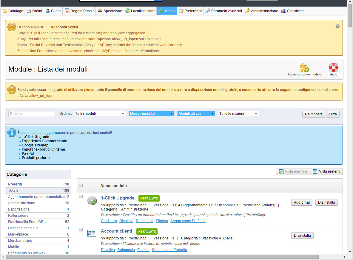
Task: Click the PayPal update entry
Action: (x=28, y=154)
